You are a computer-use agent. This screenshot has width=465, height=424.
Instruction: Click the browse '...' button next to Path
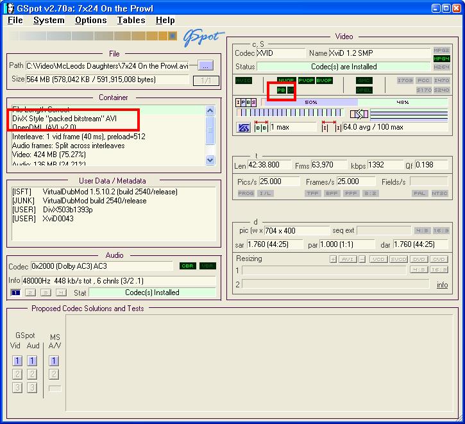[205, 65]
